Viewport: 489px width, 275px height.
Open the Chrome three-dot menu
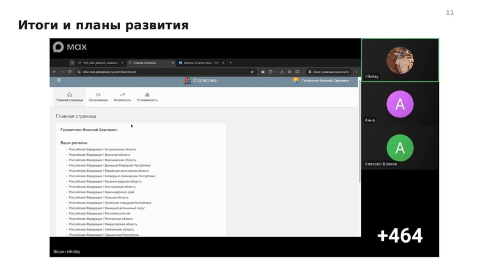tap(356, 71)
